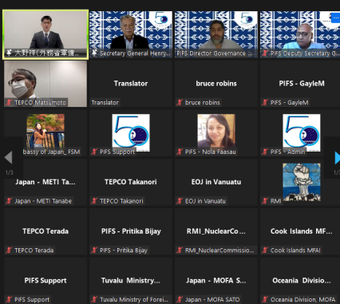The height and width of the screenshot is (304, 340).
Task: Click the muted mic icon on TEPCO Takanori
Action: click(x=94, y=201)
